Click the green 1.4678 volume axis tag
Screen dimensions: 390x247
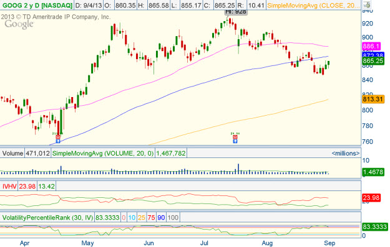pos(373,172)
